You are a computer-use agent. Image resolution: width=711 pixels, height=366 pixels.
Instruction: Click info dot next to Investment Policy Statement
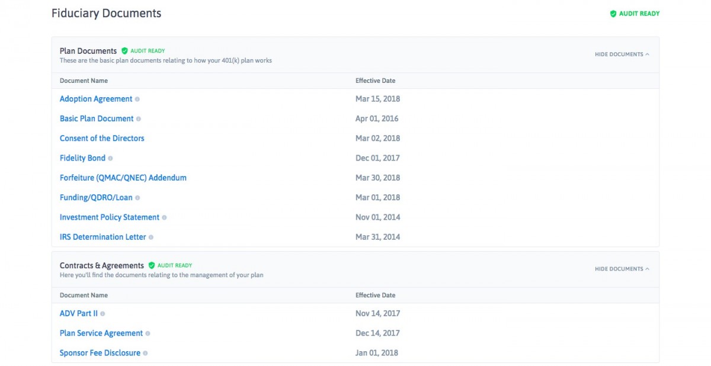165,218
